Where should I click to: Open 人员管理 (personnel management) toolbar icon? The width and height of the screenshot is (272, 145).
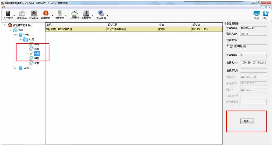8,14
